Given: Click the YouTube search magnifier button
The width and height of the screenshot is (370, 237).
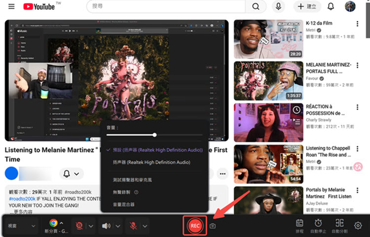Looking at the screenshot, I should coord(256,6).
